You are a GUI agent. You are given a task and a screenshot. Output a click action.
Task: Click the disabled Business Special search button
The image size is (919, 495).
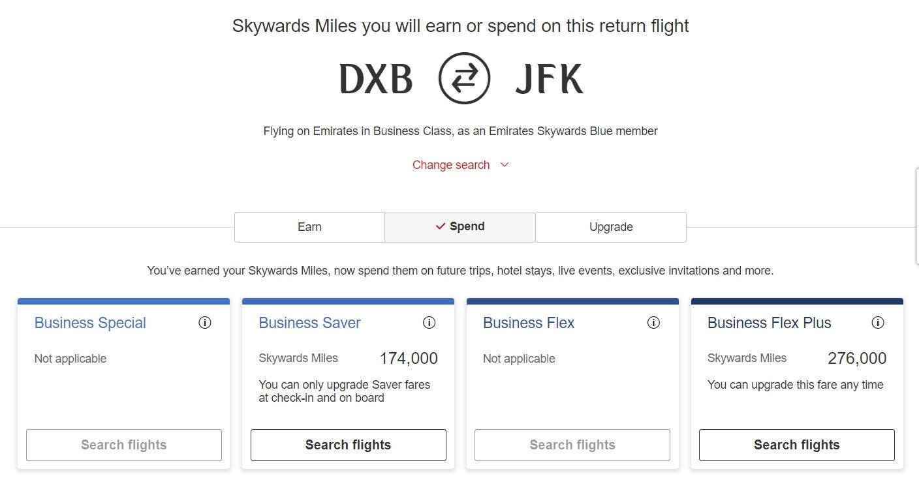pyautogui.click(x=123, y=445)
